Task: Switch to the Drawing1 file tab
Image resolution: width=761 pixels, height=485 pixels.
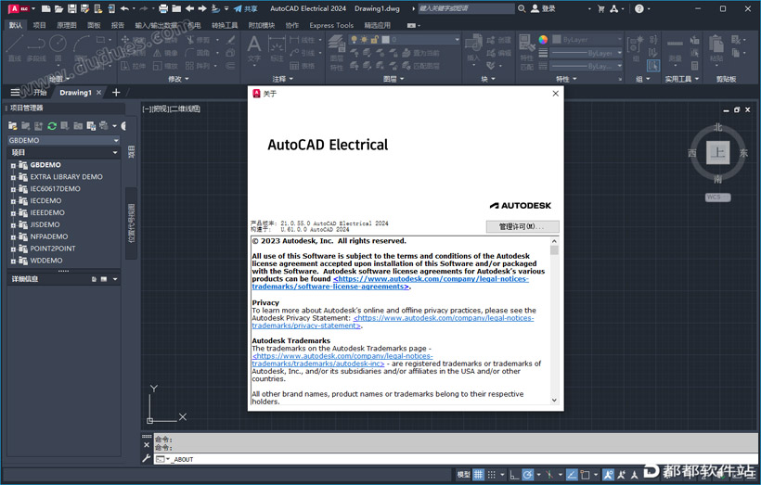Action: (x=75, y=92)
